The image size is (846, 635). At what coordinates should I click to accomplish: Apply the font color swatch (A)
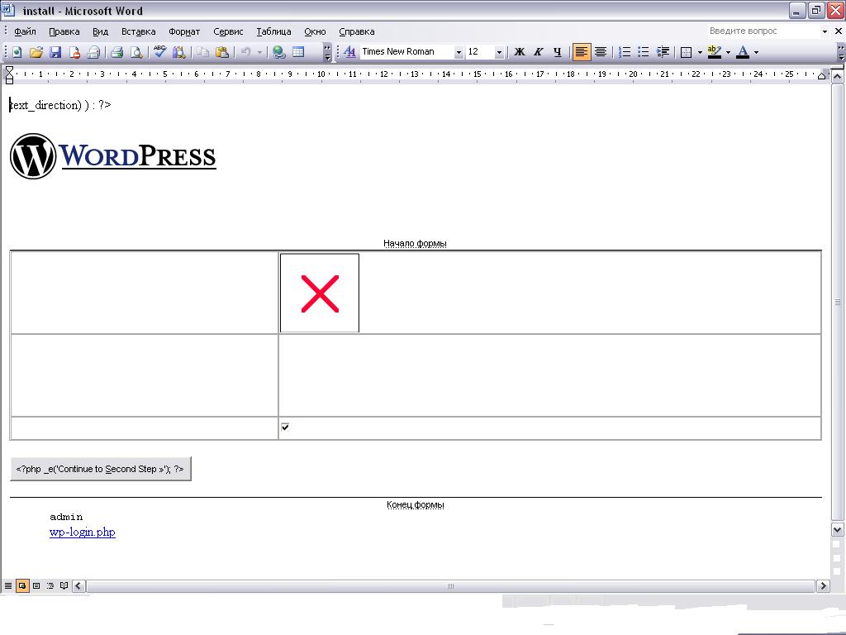(x=742, y=52)
